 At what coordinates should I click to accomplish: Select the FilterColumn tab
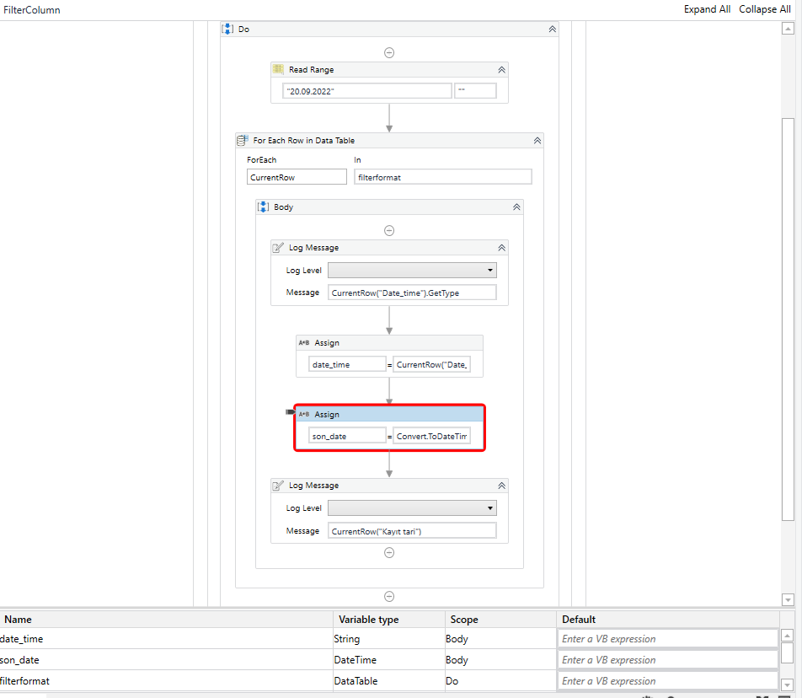coord(31,9)
